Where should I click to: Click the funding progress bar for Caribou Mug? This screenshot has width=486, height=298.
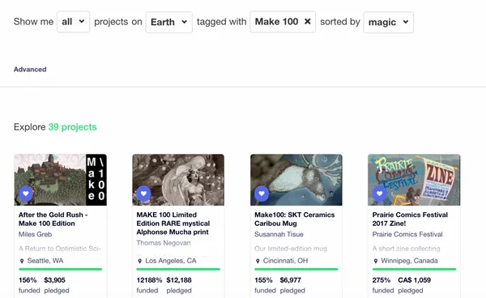coord(296,269)
